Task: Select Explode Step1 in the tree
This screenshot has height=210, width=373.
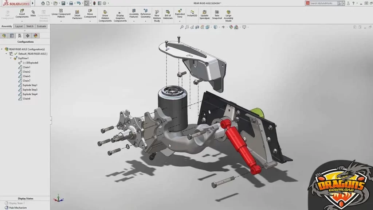Action: click(30, 85)
